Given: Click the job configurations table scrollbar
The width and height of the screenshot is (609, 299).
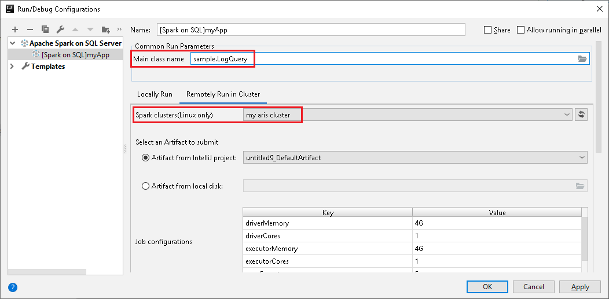Looking at the screenshot, I should pos(585,238).
